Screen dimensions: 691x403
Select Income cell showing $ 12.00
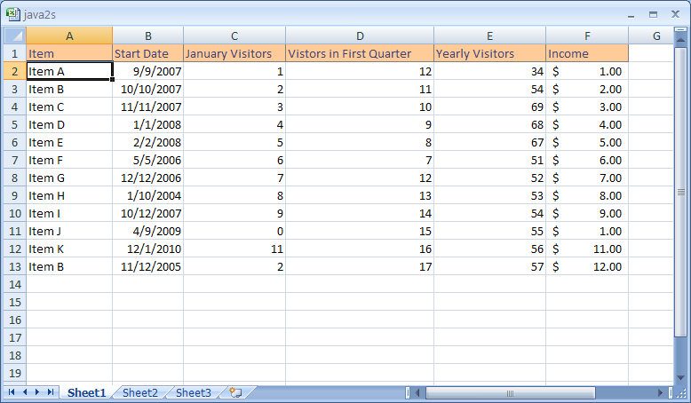click(587, 266)
